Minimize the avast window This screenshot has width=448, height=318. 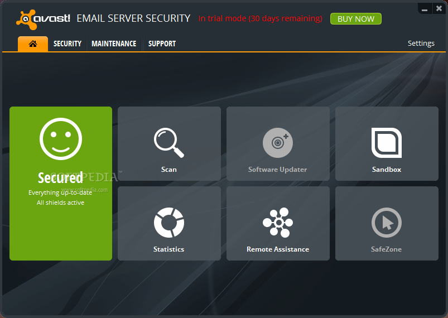coord(425,9)
